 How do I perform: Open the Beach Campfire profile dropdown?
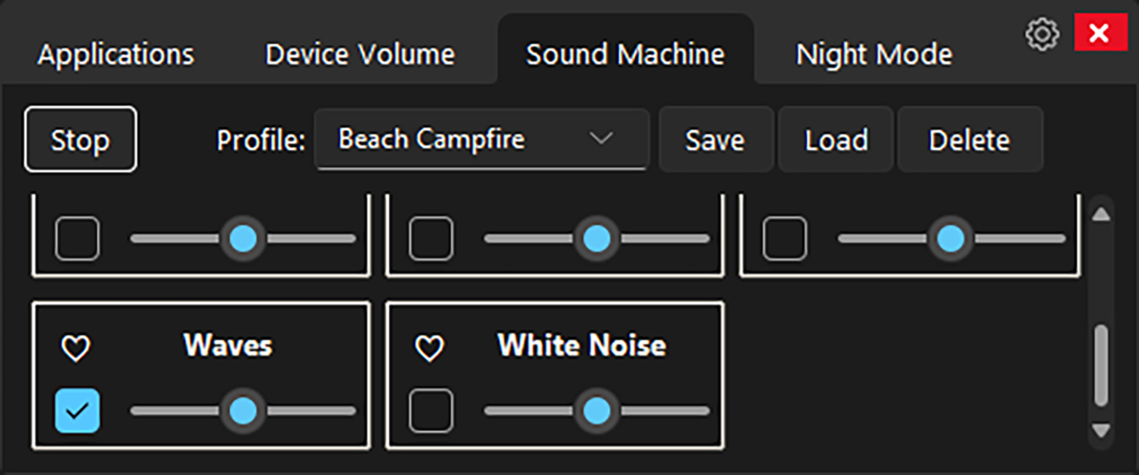482,140
